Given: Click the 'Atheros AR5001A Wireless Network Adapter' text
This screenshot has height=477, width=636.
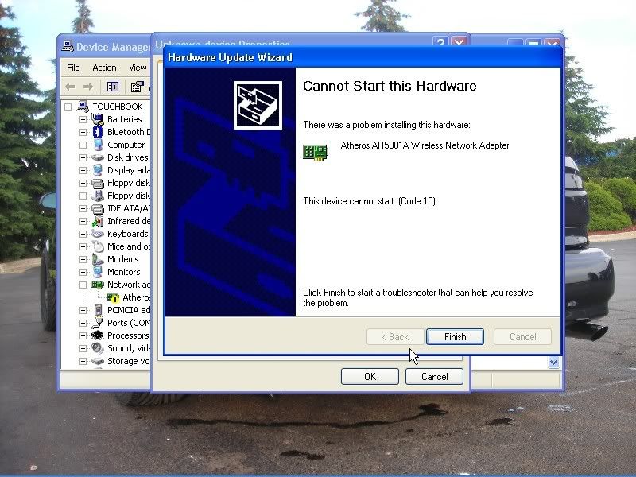Looking at the screenshot, I should coord(425,145).
